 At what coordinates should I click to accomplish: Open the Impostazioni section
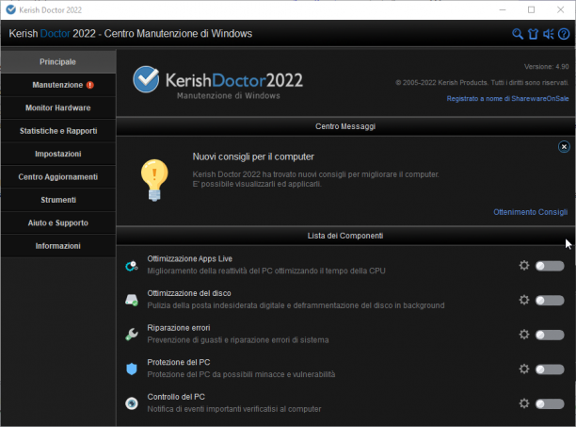point(58,154)
